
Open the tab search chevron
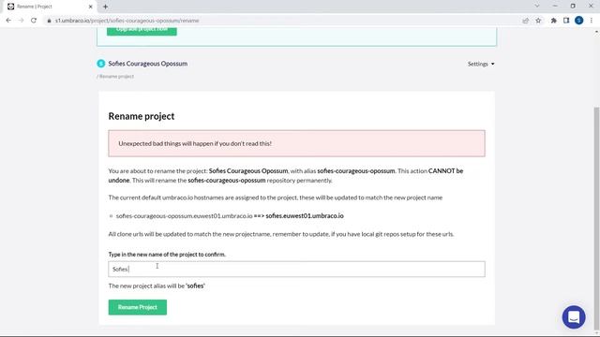[537, 7]
